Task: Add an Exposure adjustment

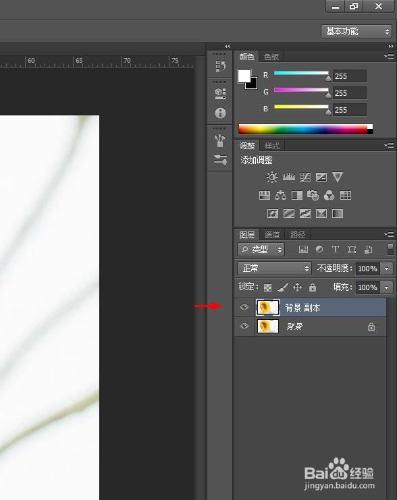Action: click(321, 177)
